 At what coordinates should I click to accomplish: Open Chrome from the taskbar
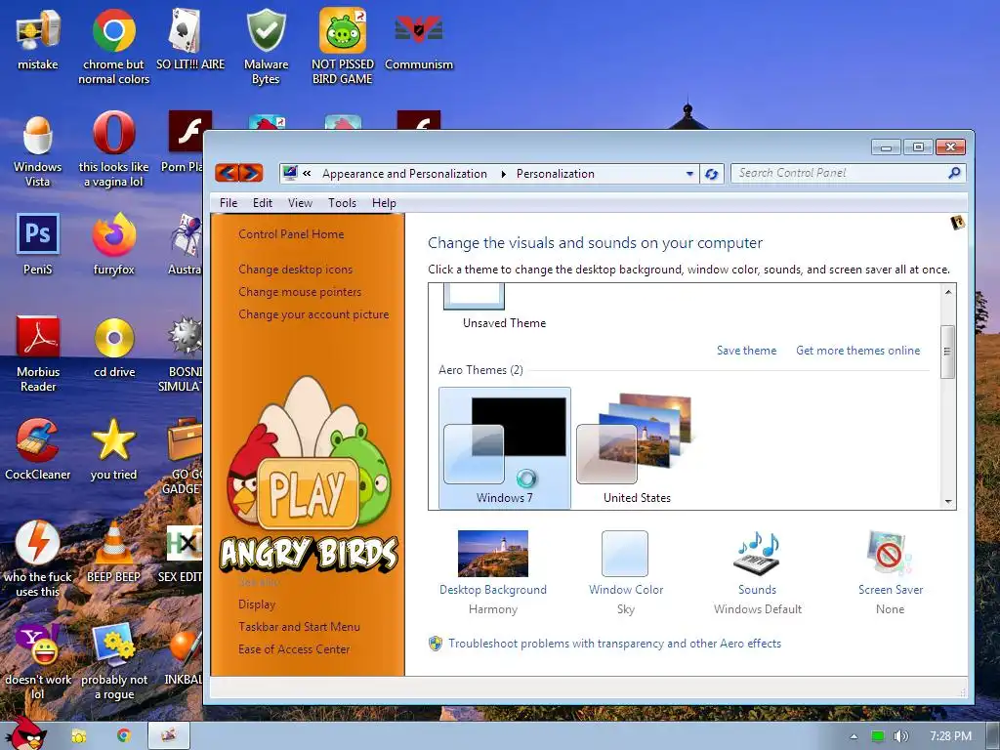click(x=124, y=736)
